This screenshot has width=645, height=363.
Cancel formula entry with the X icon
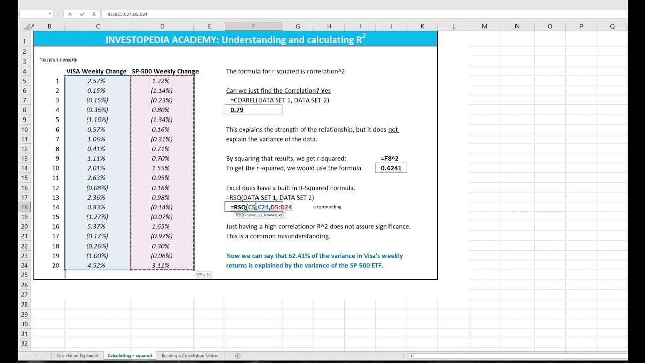(x=70, y=14)
